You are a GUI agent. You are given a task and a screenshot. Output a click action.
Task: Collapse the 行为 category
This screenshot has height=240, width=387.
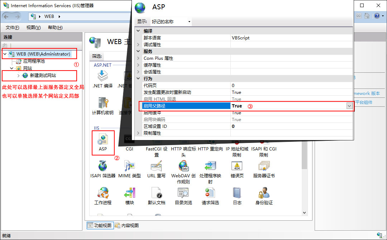coord(138,78)
